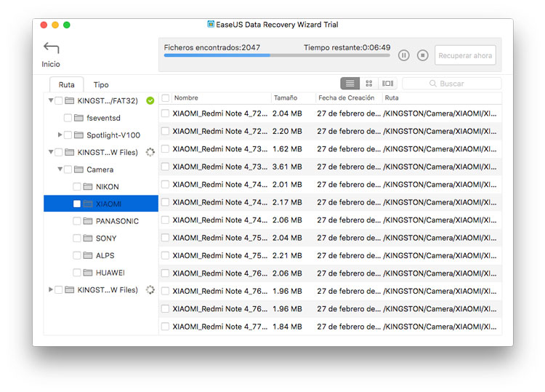Click the fseventsd folder icon
Image resolution: width=545 pixels, height=392 pixels.
(79, 118)
